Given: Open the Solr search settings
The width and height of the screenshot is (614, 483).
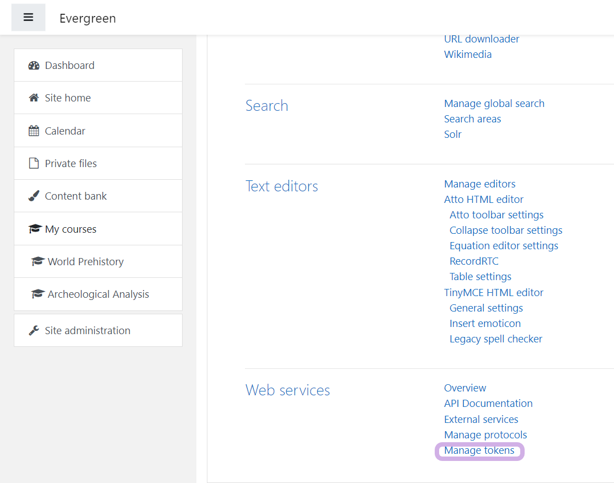Looking at the screenshot, I should [x=452, y=135].
